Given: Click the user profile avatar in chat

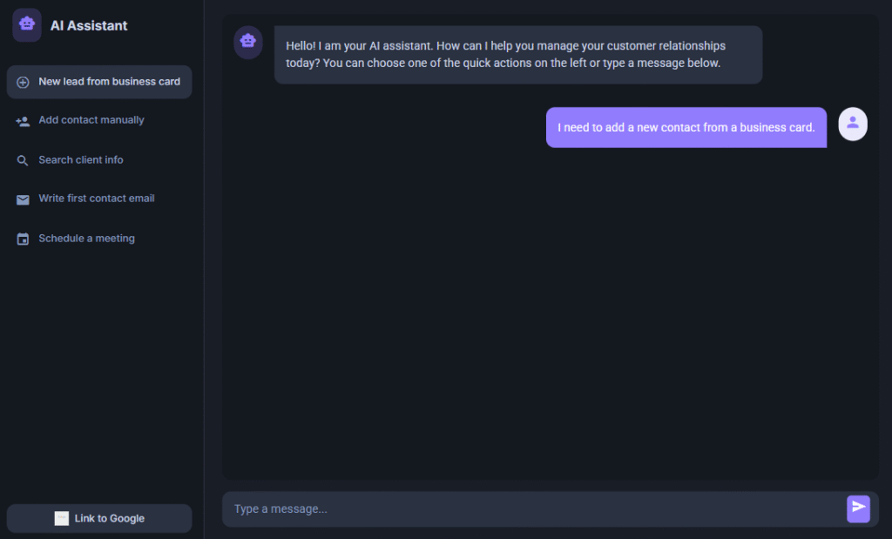Looking at the screenshot, I should (x=852, y=124).
